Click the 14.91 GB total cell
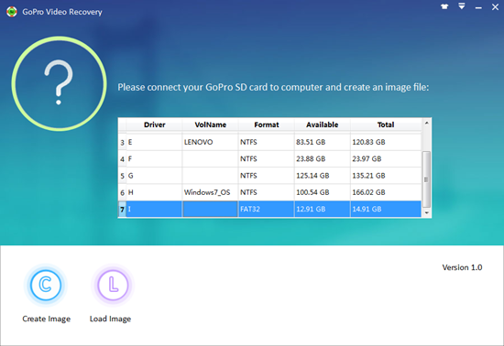Image resolution: width=504 pixels, height=346 pixels. click(x=386, y=209)
